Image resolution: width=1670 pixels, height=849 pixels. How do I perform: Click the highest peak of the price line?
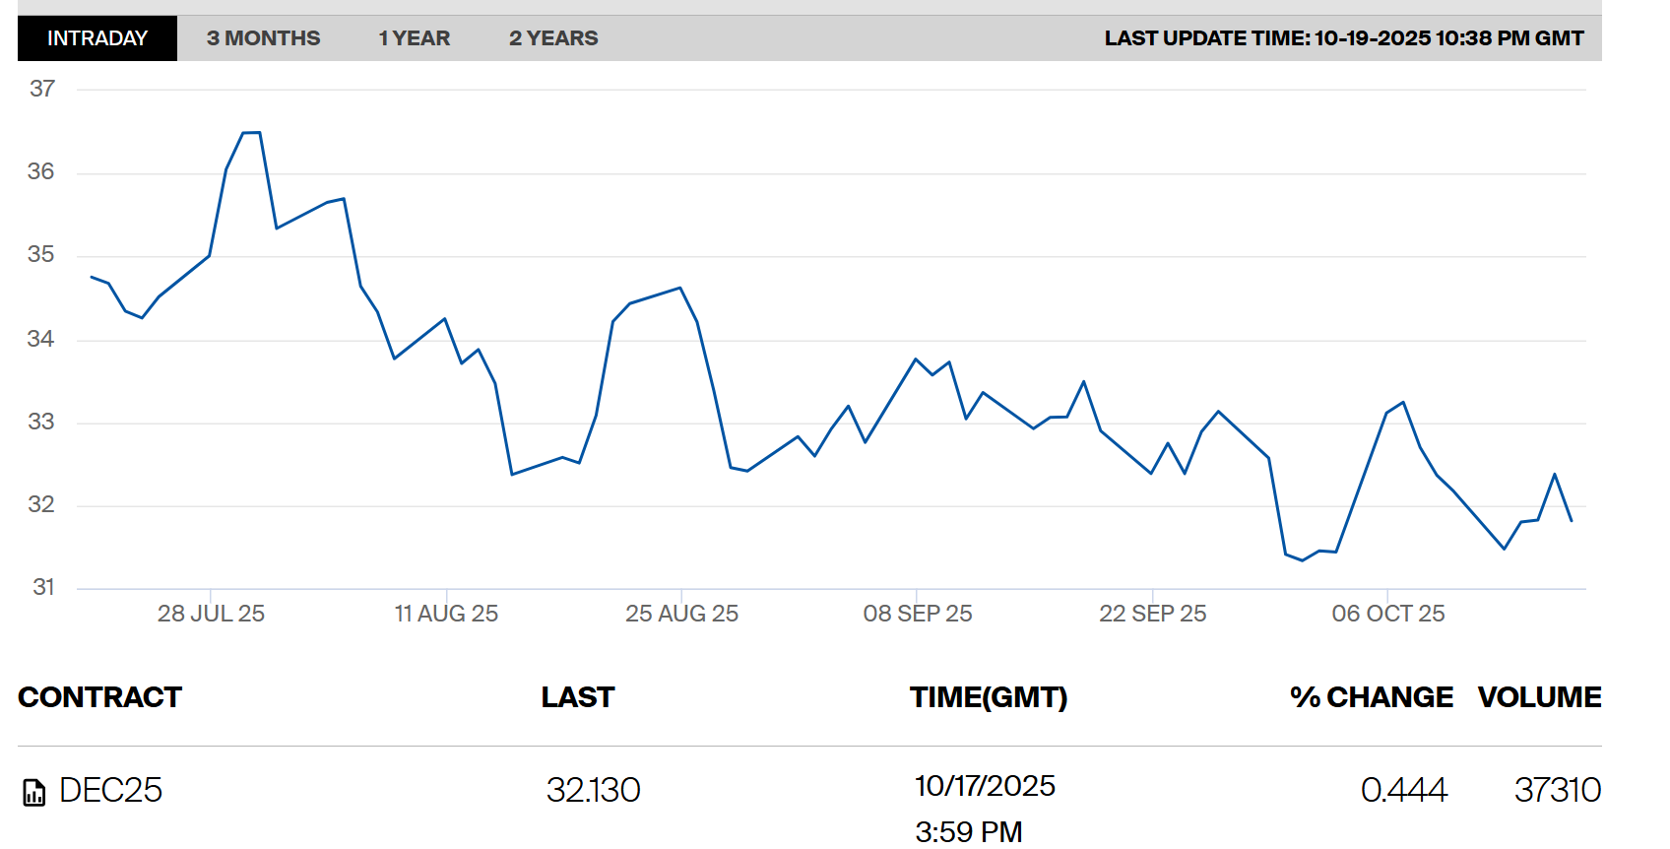pyautogui.click(x=251, y=132)
